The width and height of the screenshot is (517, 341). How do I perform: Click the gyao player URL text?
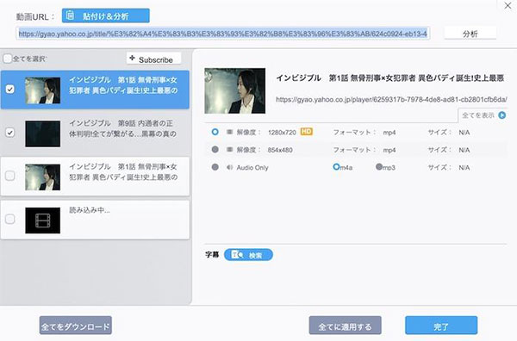[x=391, y=99]
